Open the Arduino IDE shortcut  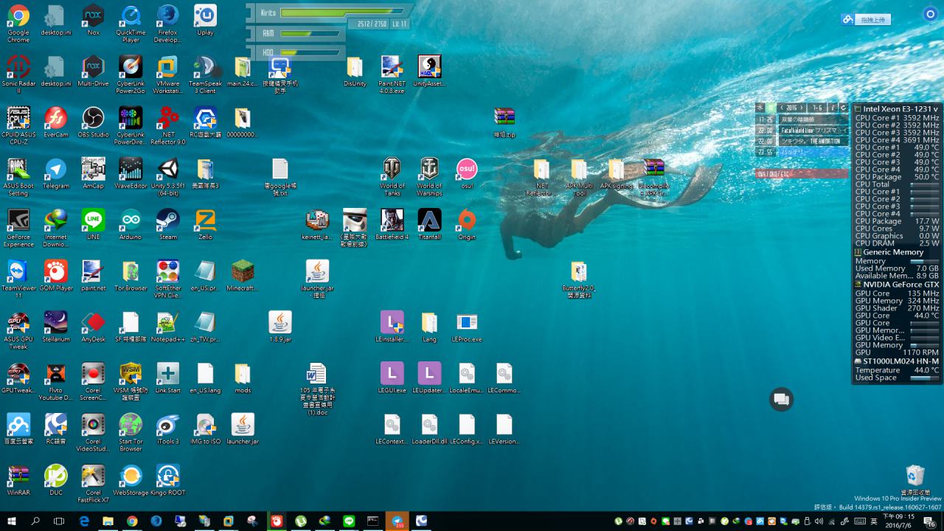131,221
